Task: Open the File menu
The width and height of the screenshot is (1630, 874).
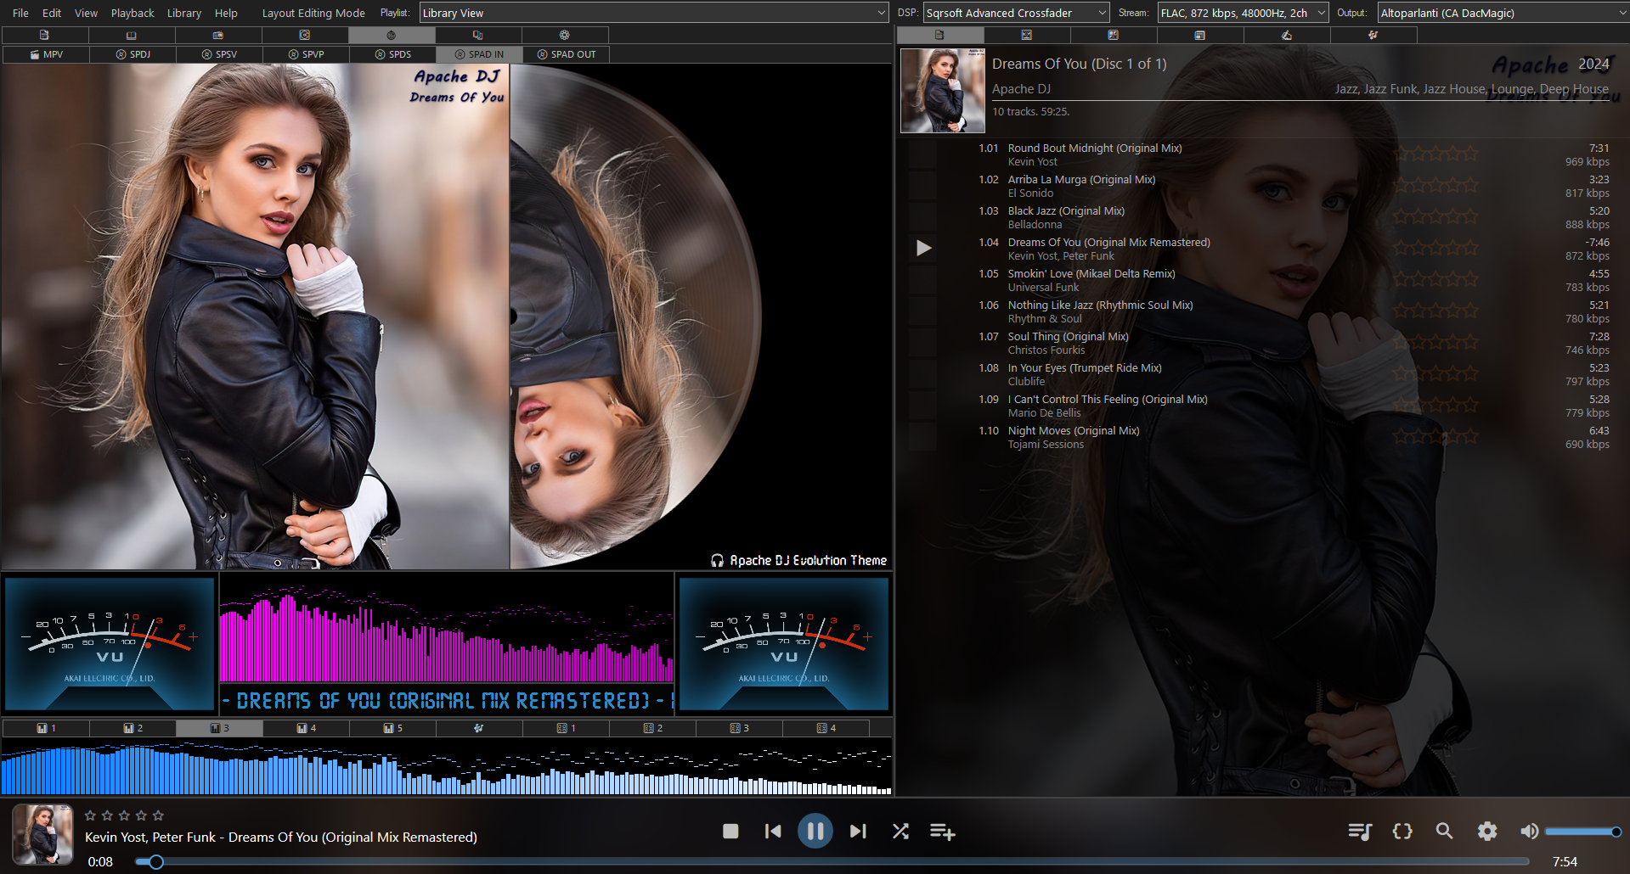Action: [20, 13]
